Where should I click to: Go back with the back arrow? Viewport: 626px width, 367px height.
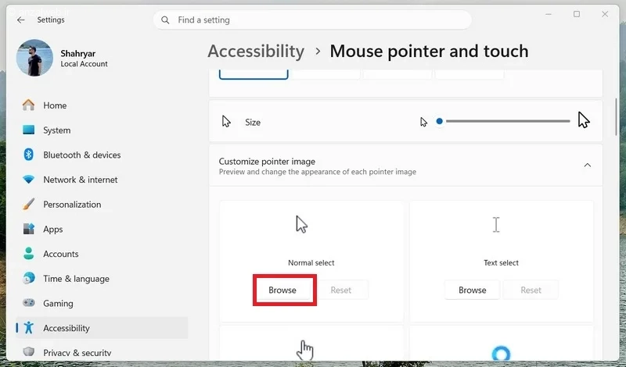pyautogui.click(x=21, y=20)
